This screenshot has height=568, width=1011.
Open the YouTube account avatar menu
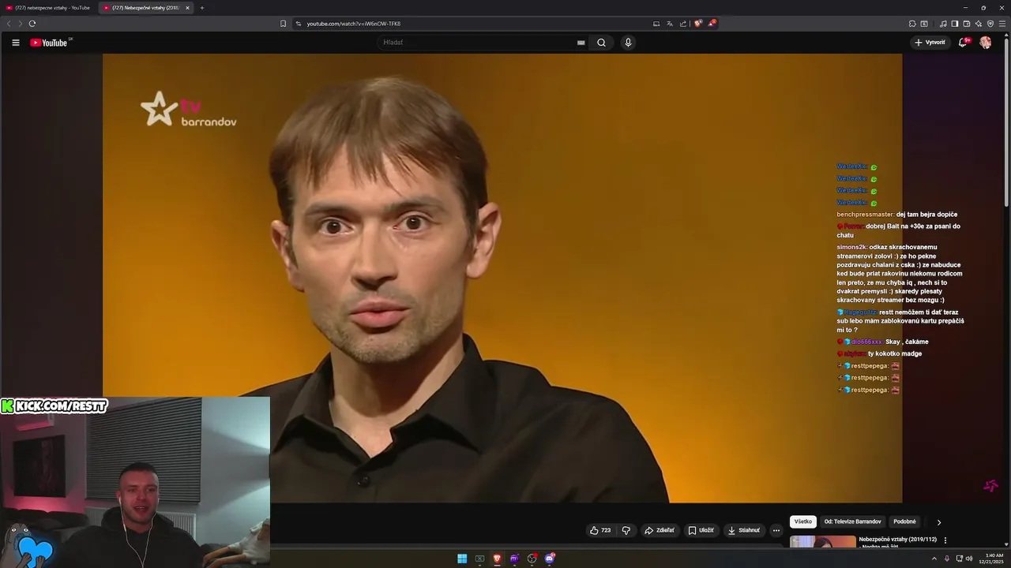tap(986, 43)
